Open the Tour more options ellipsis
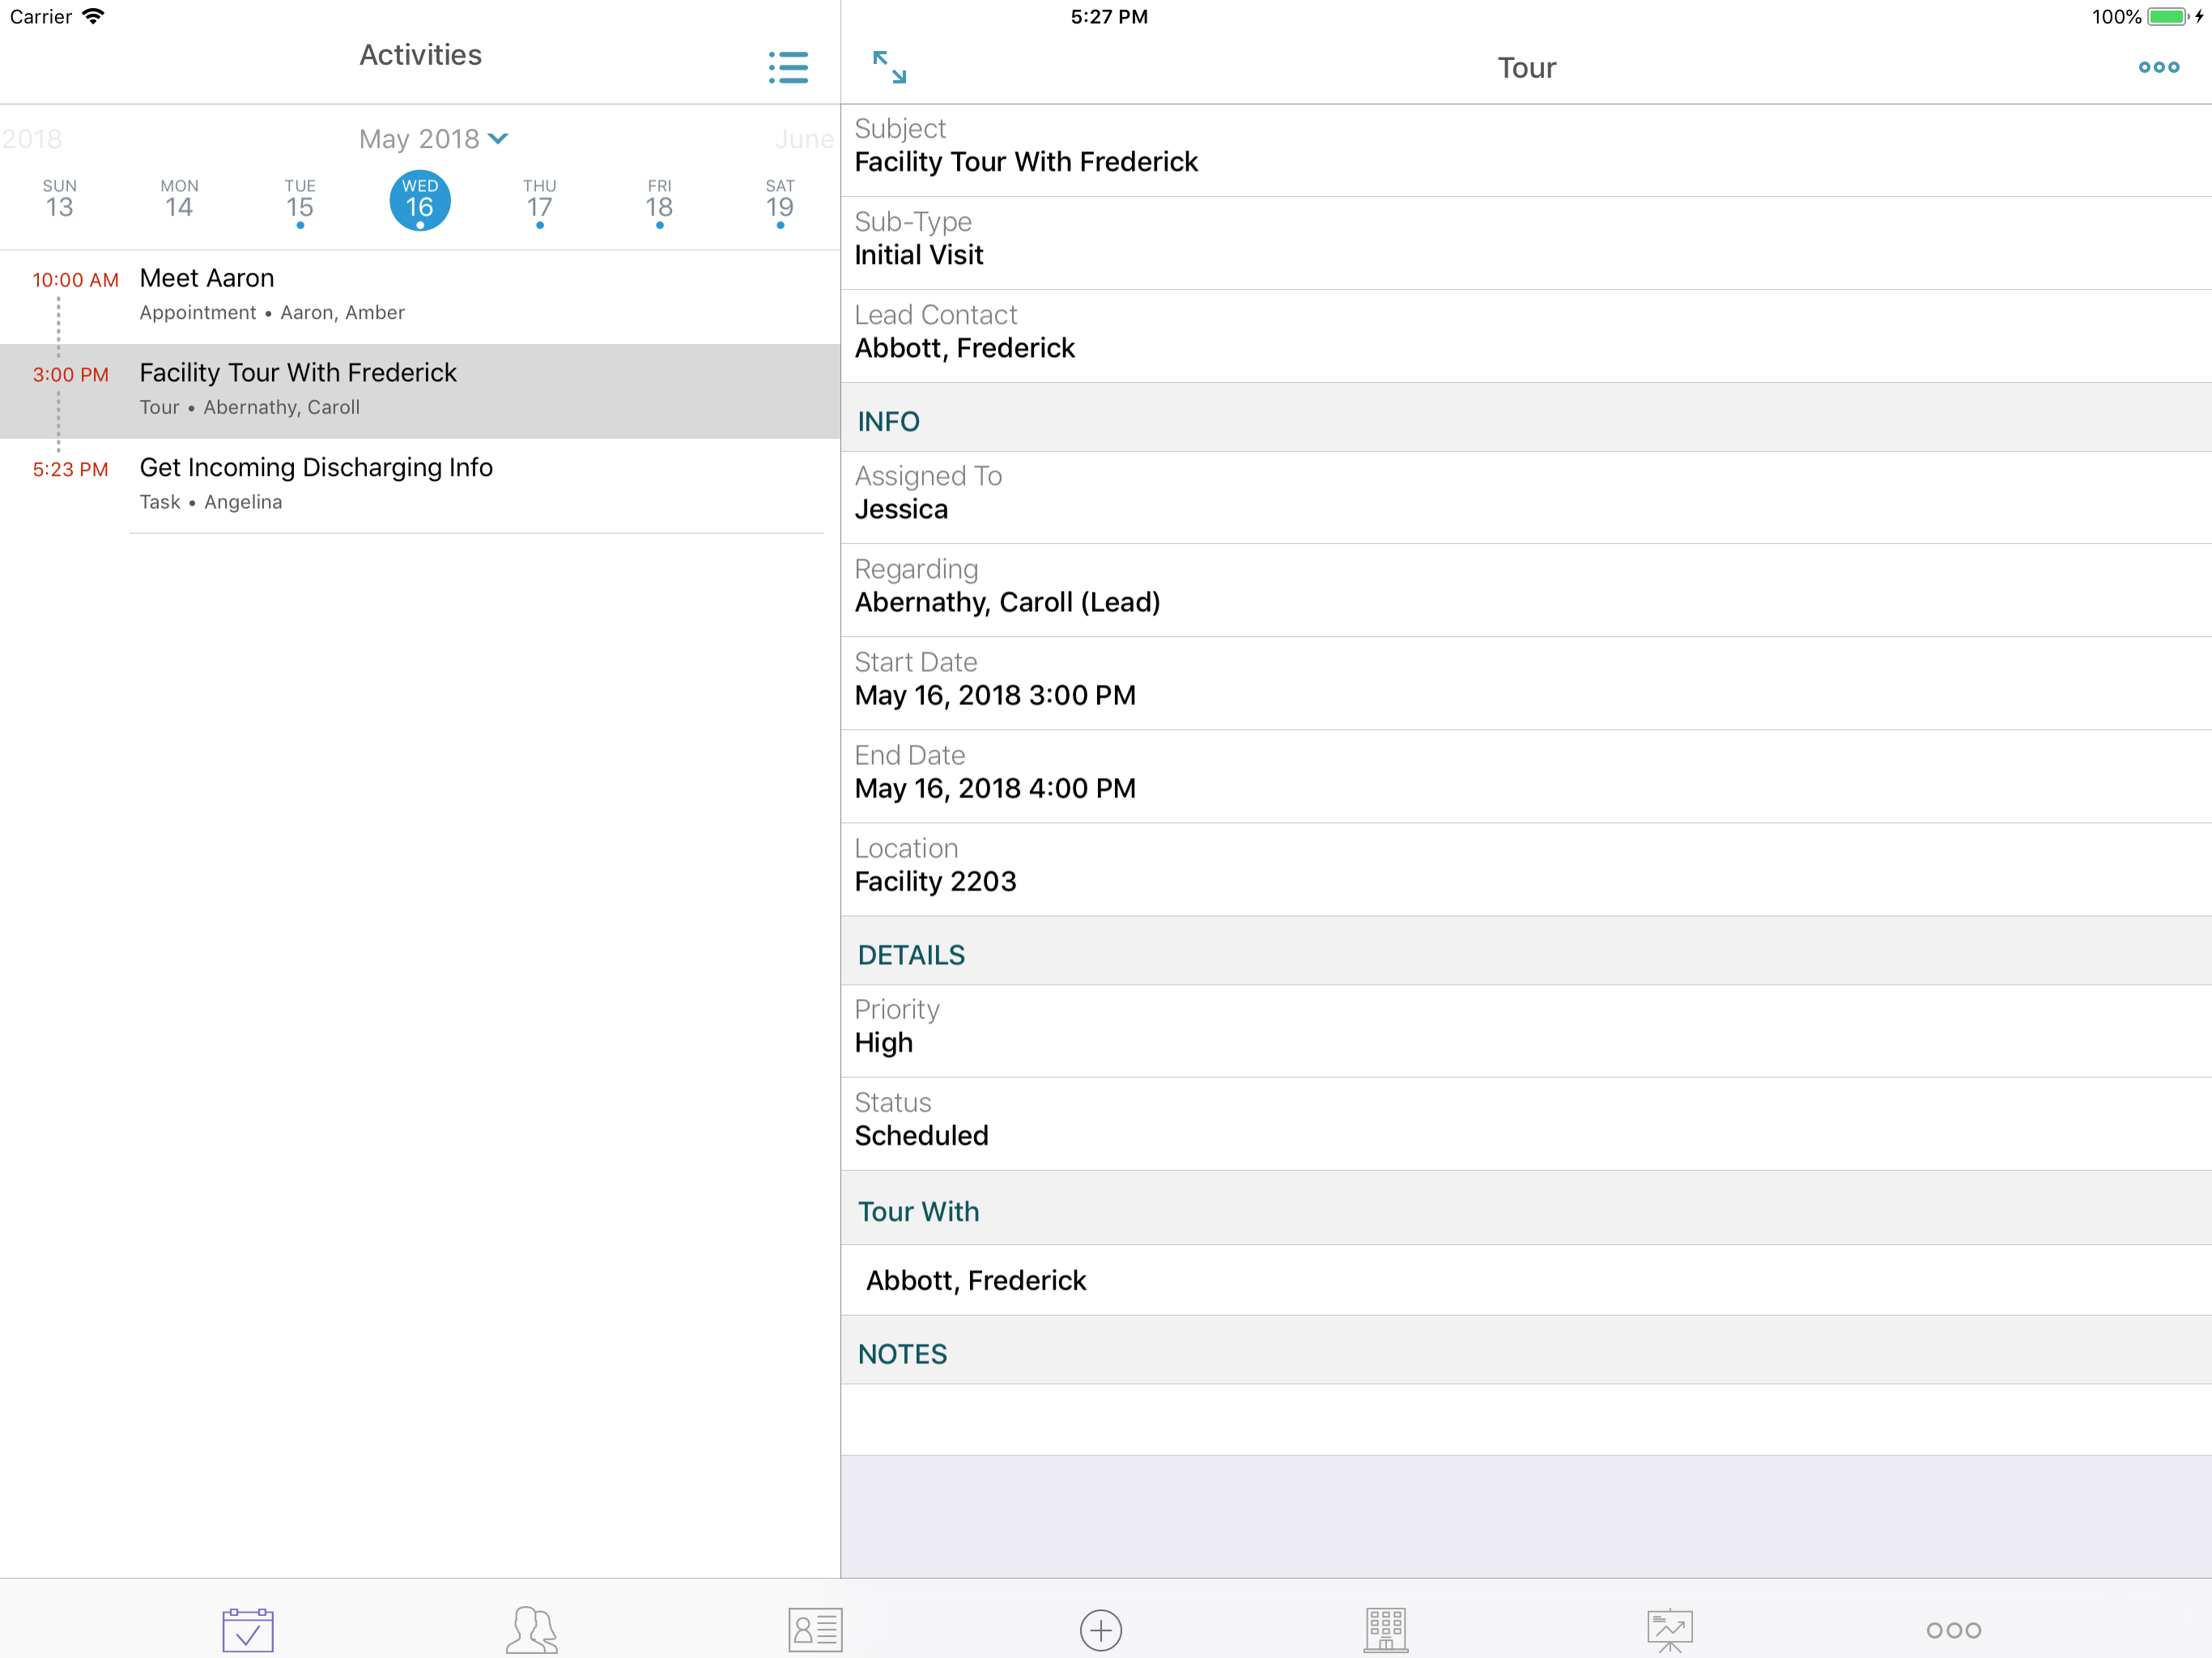Viewport: 2212px width, 1658px height. pos(2158,68)
